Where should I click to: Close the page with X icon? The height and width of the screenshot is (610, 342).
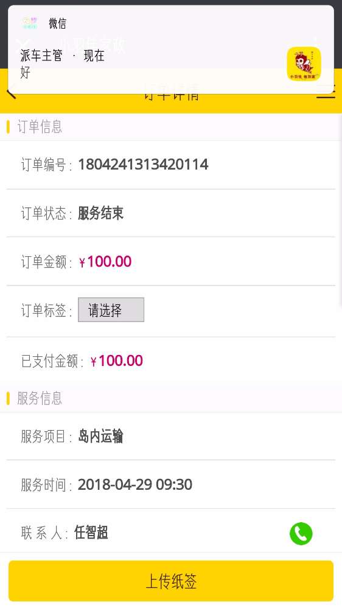pos(24,43)
